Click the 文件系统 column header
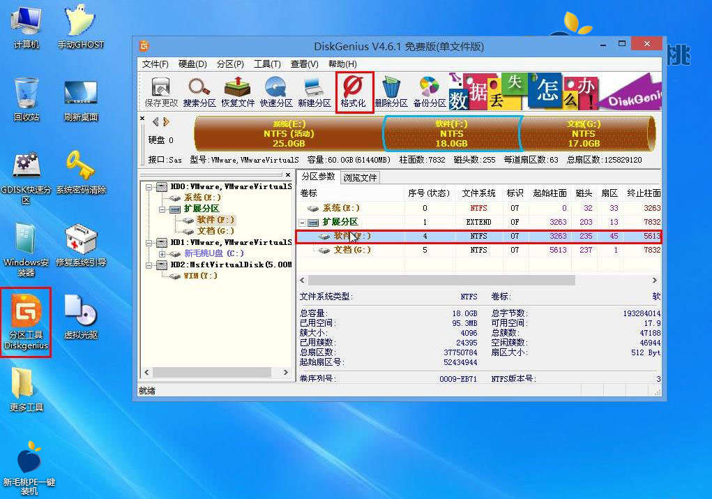This screenshot has height=499, width=712. (x=478, y=193)
